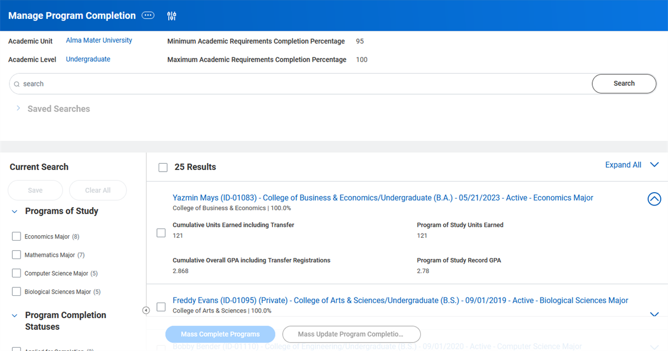This screenshot has height=351, width=668.
Task: Click the Search button
Action: [624, 84]
